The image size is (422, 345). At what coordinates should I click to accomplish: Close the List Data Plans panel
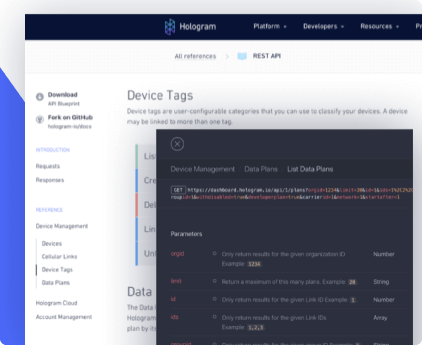coord(177,144)
